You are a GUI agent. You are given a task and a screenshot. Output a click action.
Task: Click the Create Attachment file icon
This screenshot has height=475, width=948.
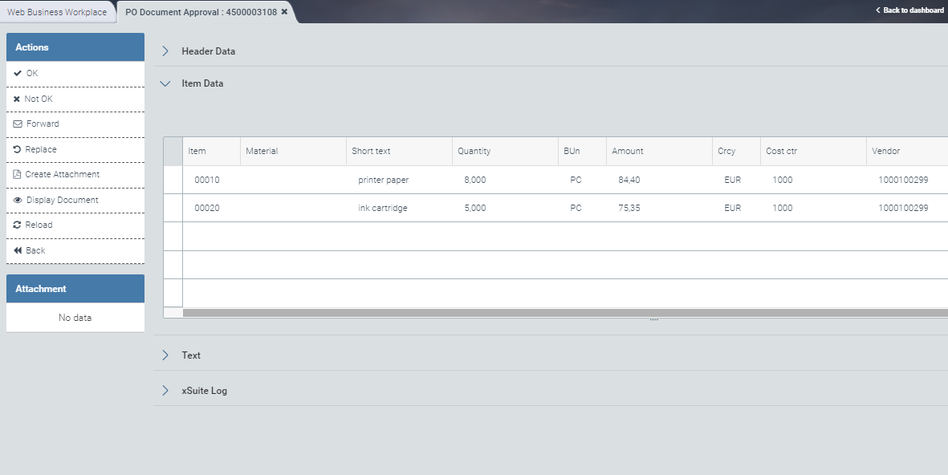18,175
